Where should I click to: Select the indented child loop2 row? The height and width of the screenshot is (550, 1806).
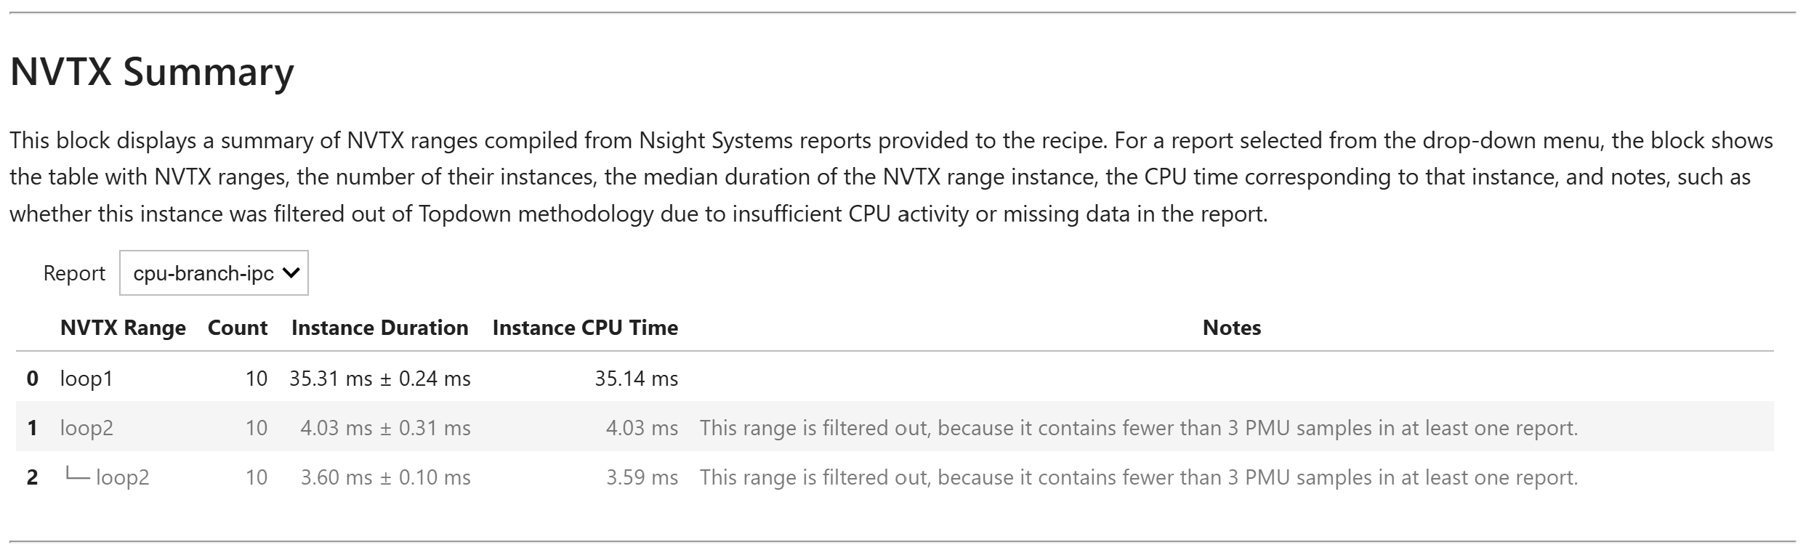(124, 477)
